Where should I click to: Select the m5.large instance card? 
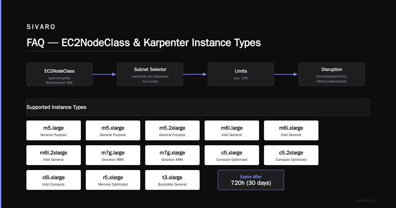53,130
